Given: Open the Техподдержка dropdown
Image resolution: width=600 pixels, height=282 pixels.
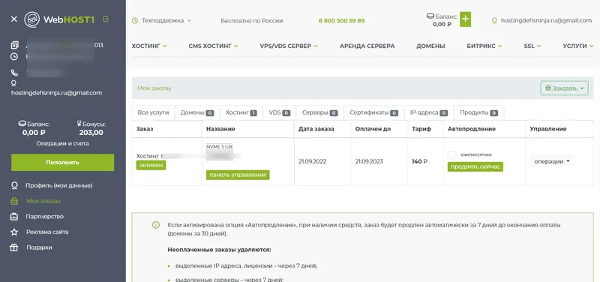Looking at the screenshot, I should [x=166, y=21].
